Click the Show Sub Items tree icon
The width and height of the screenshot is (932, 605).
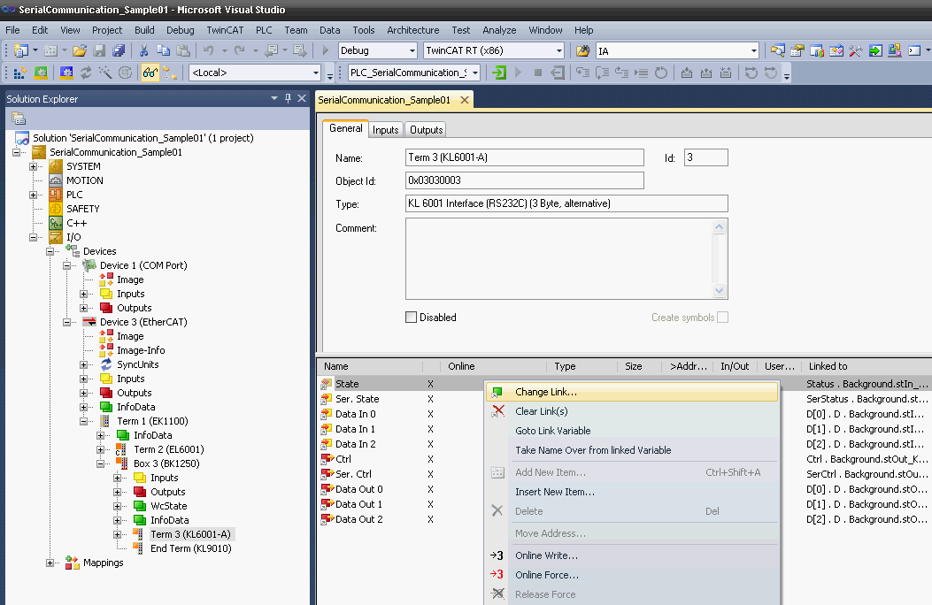click(x=170, y=73)
